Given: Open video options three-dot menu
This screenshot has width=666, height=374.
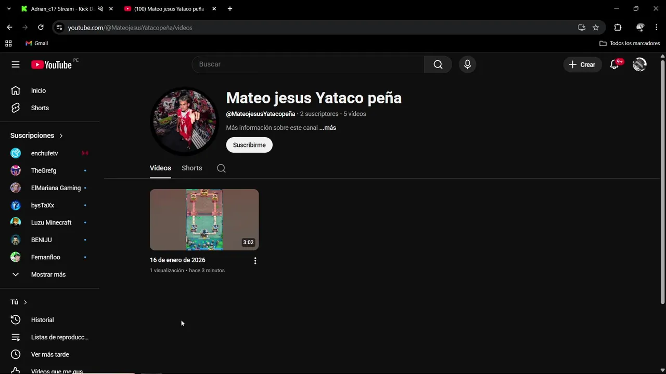Looking at the screenshot, I should (255, 261).
